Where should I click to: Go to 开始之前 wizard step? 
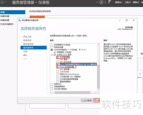[x=27, y=37]
